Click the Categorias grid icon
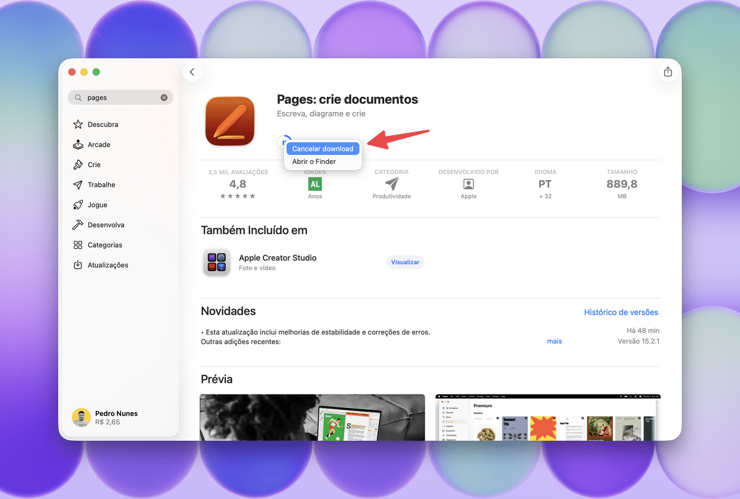 pos(78,245)
